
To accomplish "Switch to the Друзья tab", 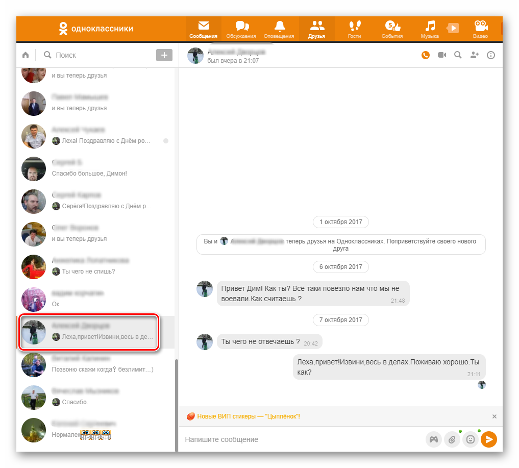I will click(316, 30).
